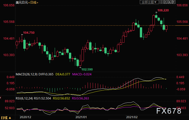Image resolution: width=189 pixels, height=120 pixels.
Task: Click the 102.590 low price marker
Action: point(87,70)
